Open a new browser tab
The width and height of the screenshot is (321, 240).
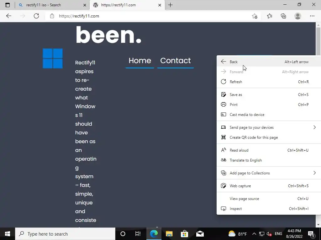[x=170, y=5]
